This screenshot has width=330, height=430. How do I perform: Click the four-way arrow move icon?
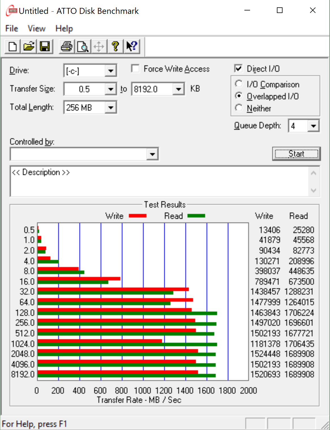pos(99,46)
